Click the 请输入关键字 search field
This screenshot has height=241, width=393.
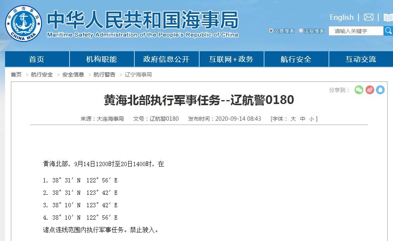pos(356,31)
